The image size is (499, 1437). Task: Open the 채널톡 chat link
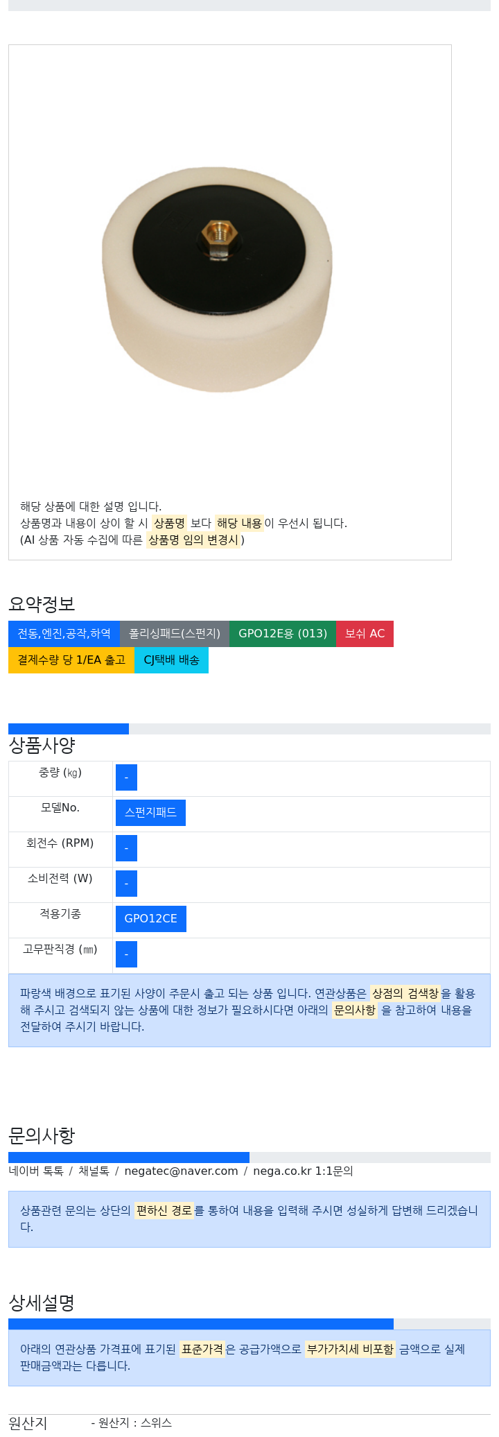pos(94,1171)
